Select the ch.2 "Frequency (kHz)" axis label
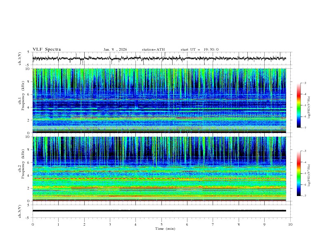327x252 pixels. click(x=23, y=164)
